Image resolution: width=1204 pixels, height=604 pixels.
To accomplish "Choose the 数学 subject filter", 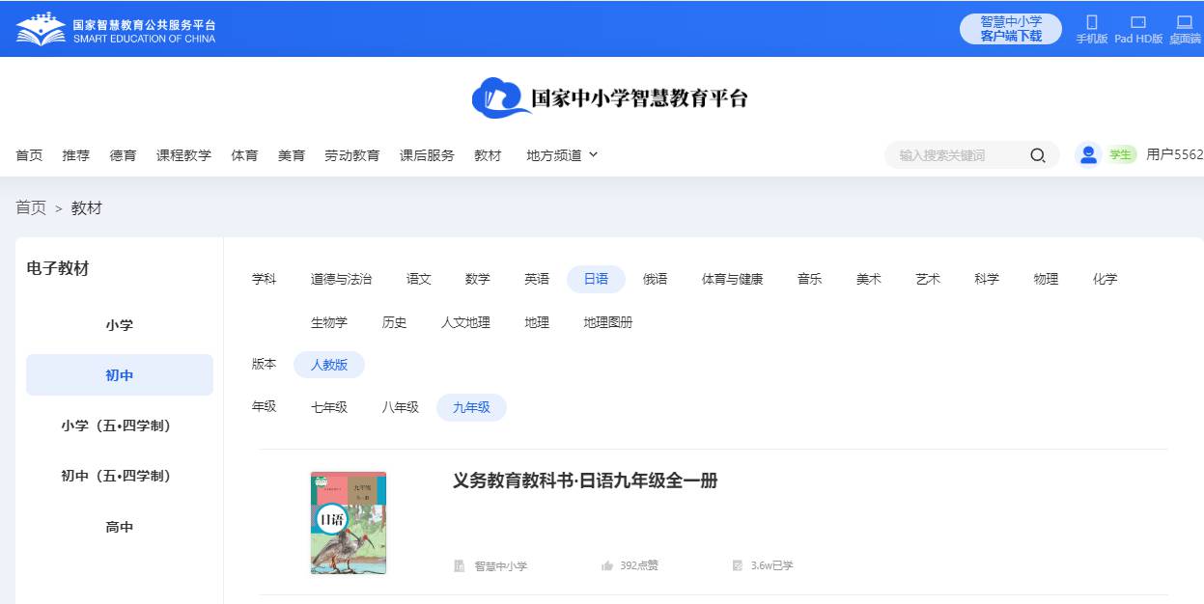I will 478,279.
